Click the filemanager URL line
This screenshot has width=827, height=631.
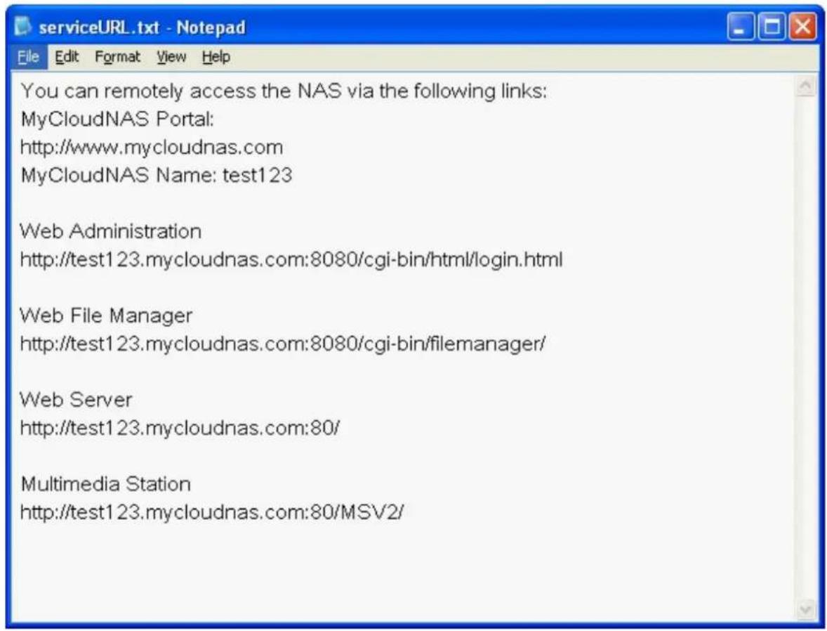pos(283,344)
